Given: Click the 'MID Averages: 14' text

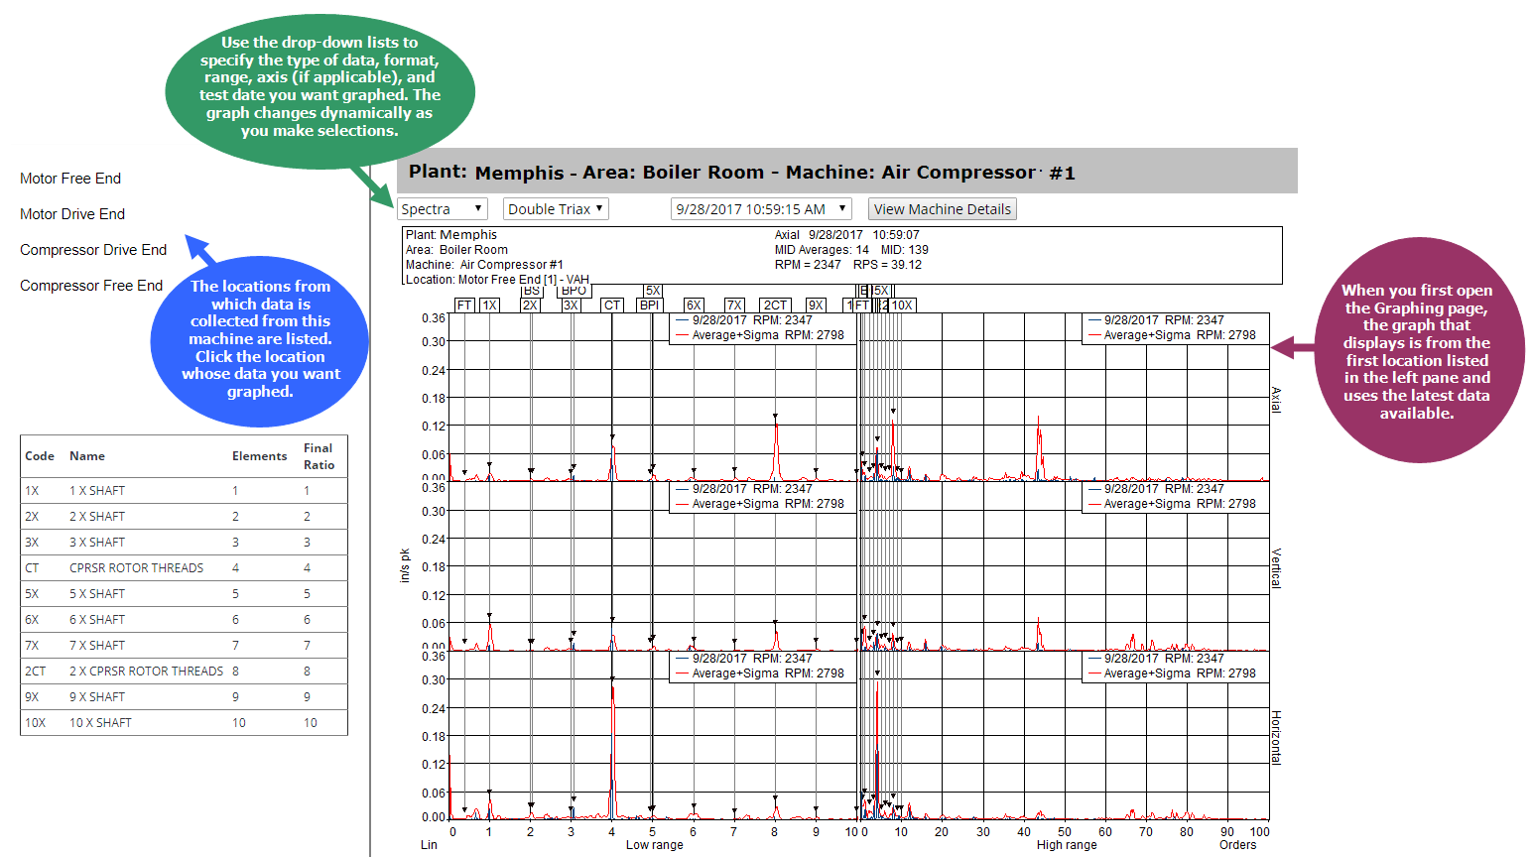Looking at the screenshot, I should (x=822, y=250).
